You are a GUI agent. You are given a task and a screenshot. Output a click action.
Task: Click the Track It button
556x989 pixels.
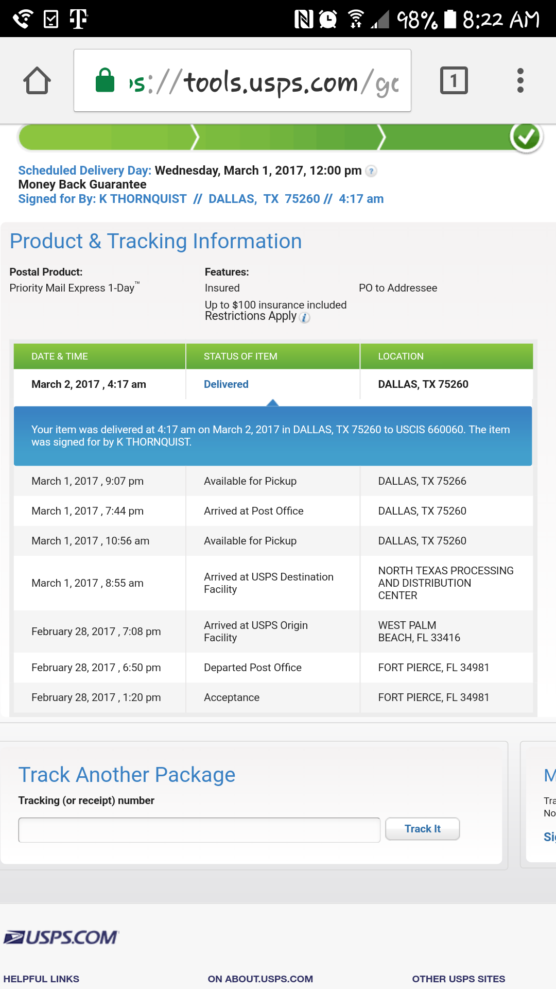422,829
